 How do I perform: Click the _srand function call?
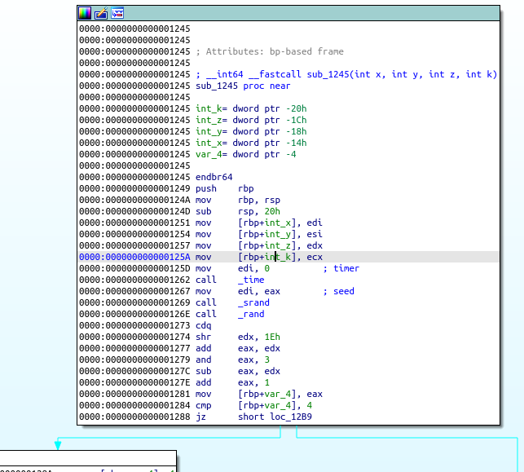point(254,302)
